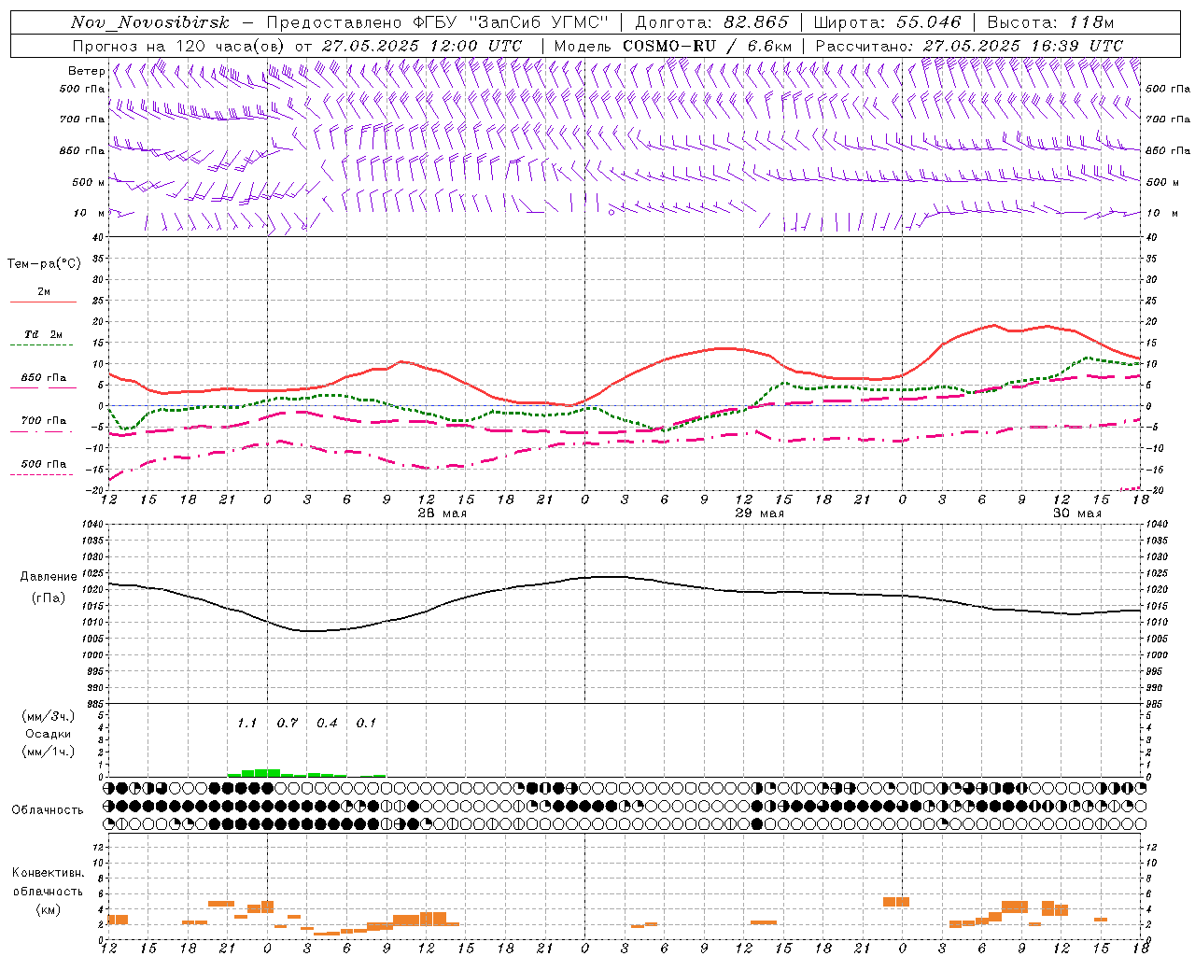Click the dashed line sample under 500 гПа legend

[42, 475]
